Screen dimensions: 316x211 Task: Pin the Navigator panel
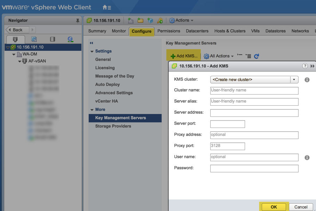click(78, 21)
